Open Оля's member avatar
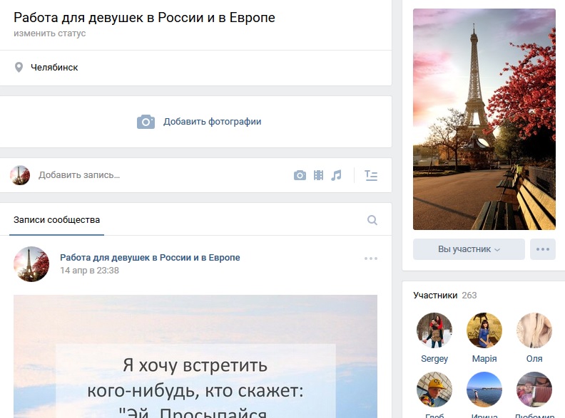The width and height of the screenshot is (565, 418). [x=534, y=330]
